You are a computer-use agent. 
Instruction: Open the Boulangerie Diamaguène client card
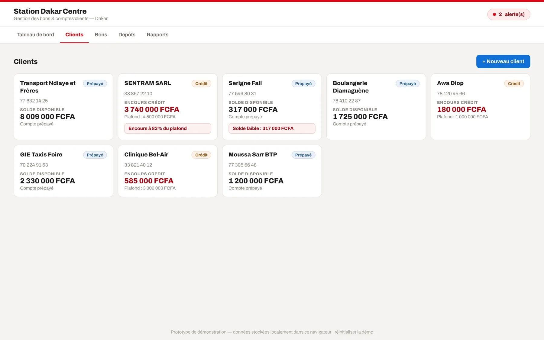[x=376, y=107]
